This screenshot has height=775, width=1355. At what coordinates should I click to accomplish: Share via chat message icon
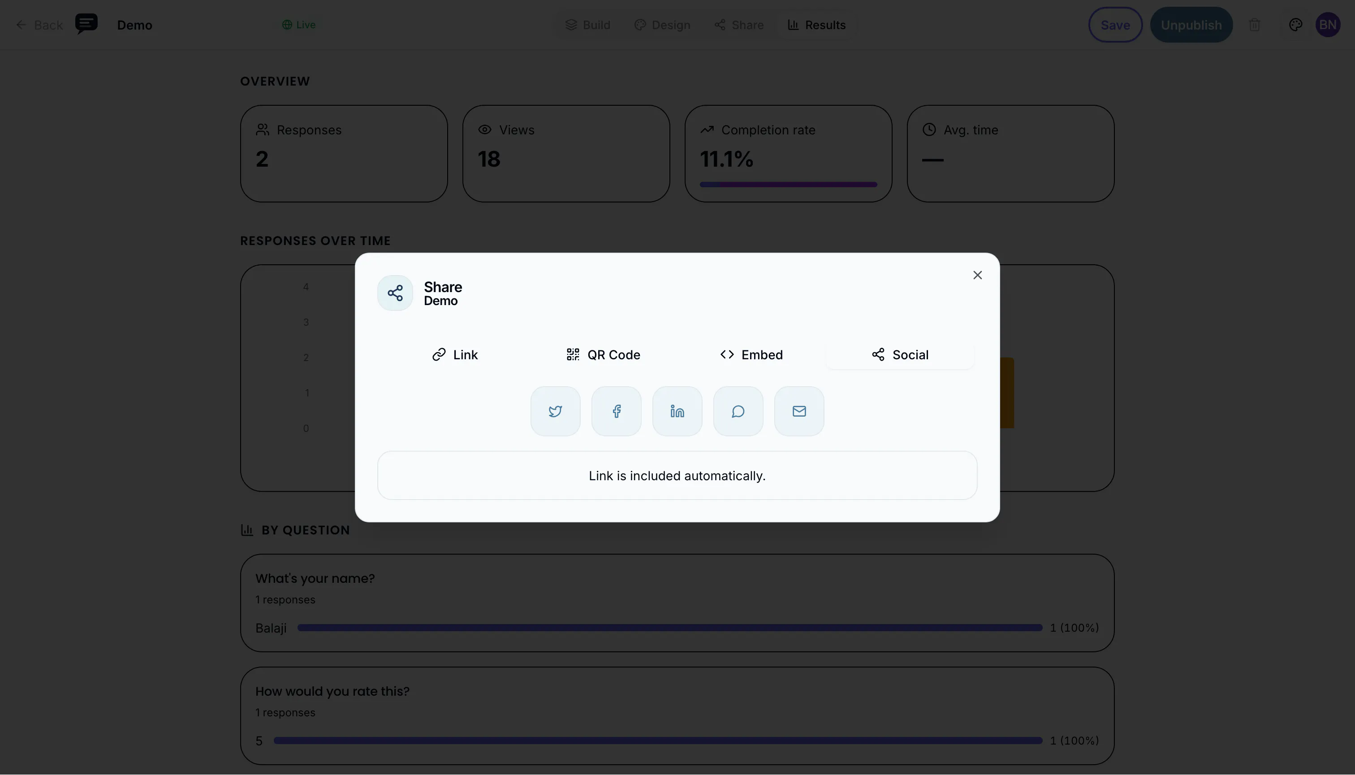pos(738,411)
